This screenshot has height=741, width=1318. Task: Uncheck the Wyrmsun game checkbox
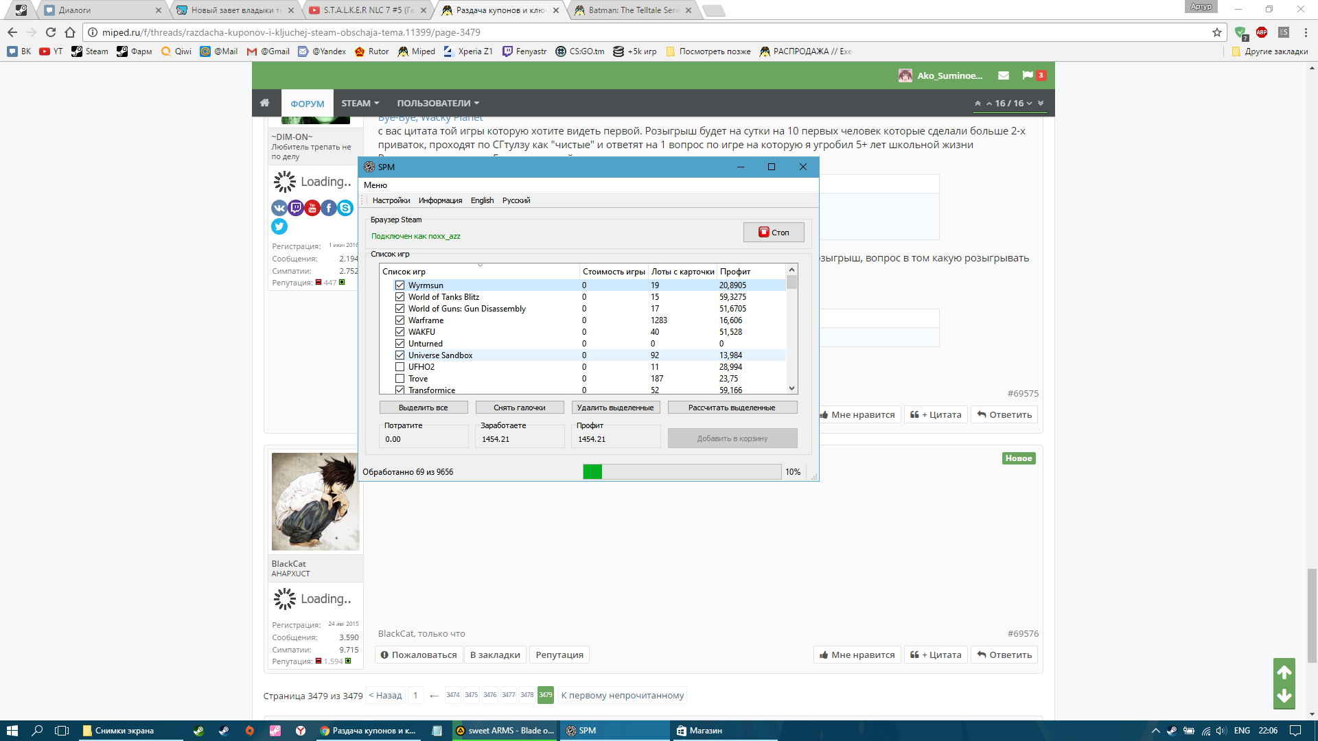pos(400,285)
